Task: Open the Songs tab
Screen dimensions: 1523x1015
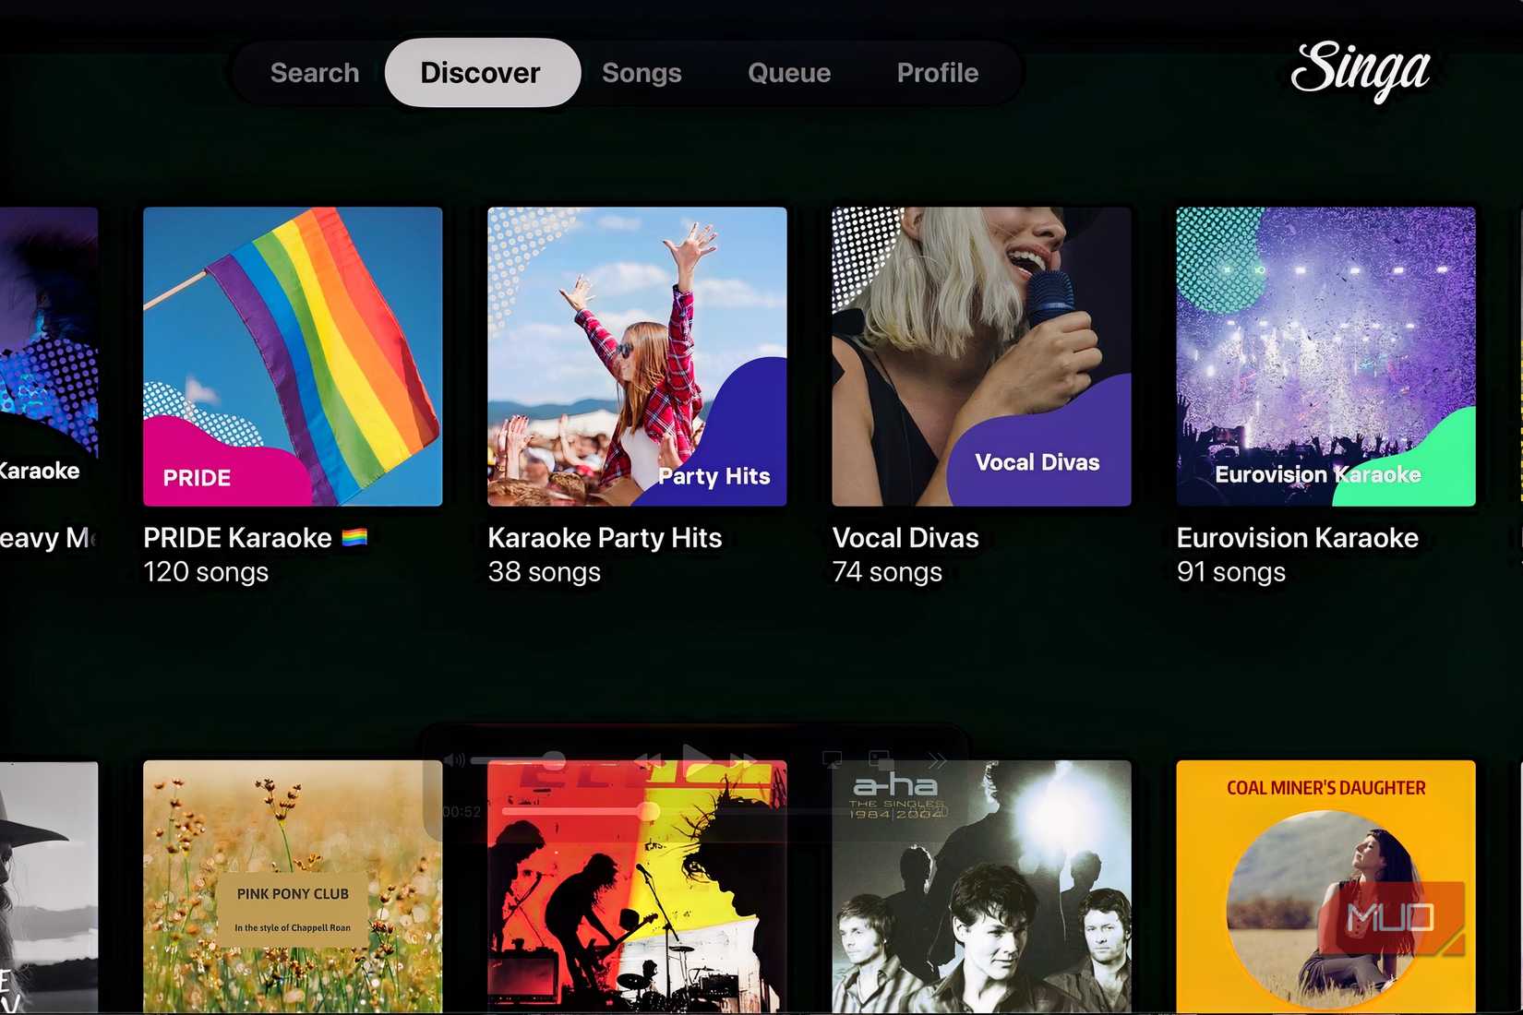Action: tap(642, 73)
